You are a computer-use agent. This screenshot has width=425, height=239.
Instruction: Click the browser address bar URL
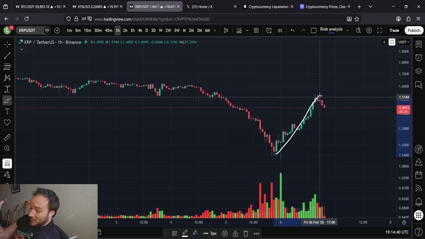point(152,19)
